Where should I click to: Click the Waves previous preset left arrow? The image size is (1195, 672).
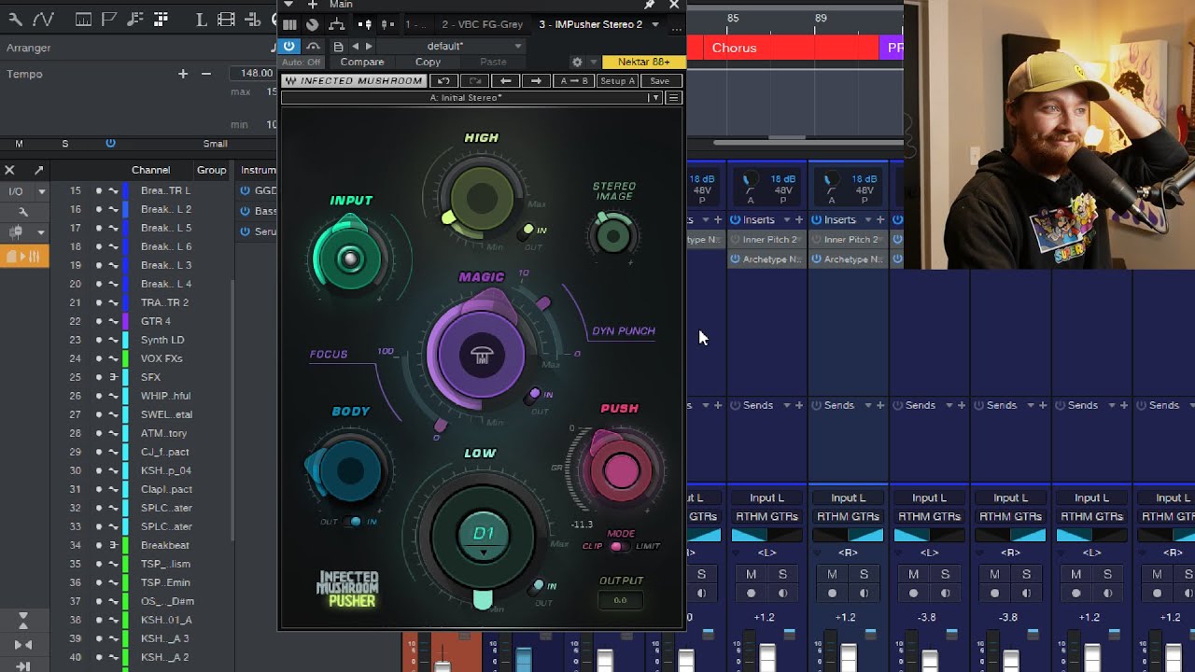coord(505,81)
